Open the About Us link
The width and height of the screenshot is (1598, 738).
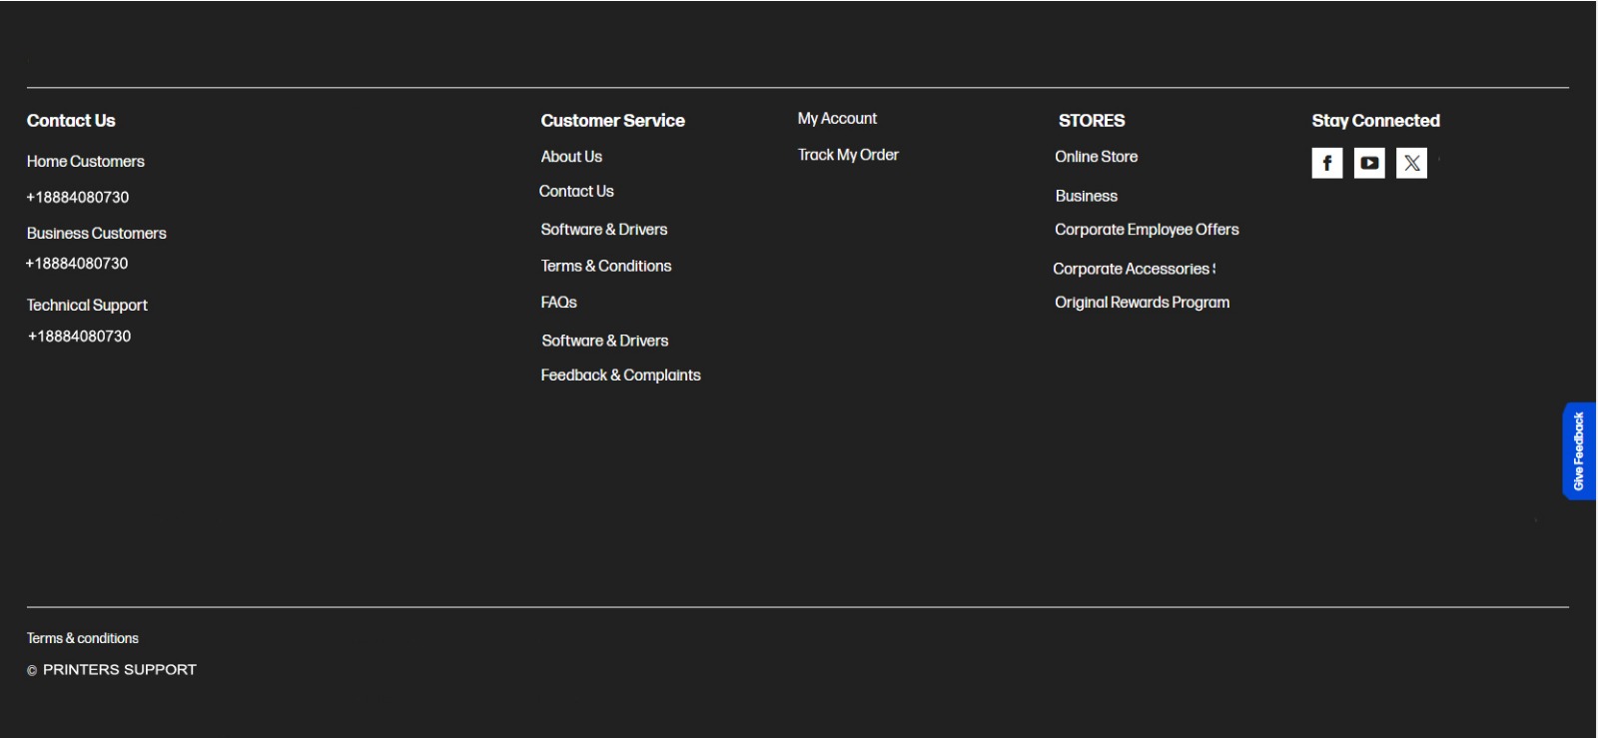(x=571, y=157)
